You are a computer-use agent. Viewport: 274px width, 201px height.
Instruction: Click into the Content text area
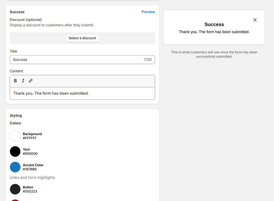(82, 94)
